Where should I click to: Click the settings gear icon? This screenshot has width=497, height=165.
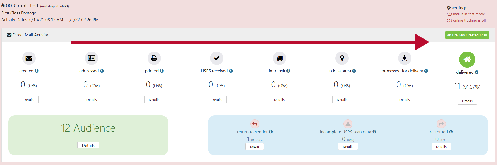pos(449,8)
